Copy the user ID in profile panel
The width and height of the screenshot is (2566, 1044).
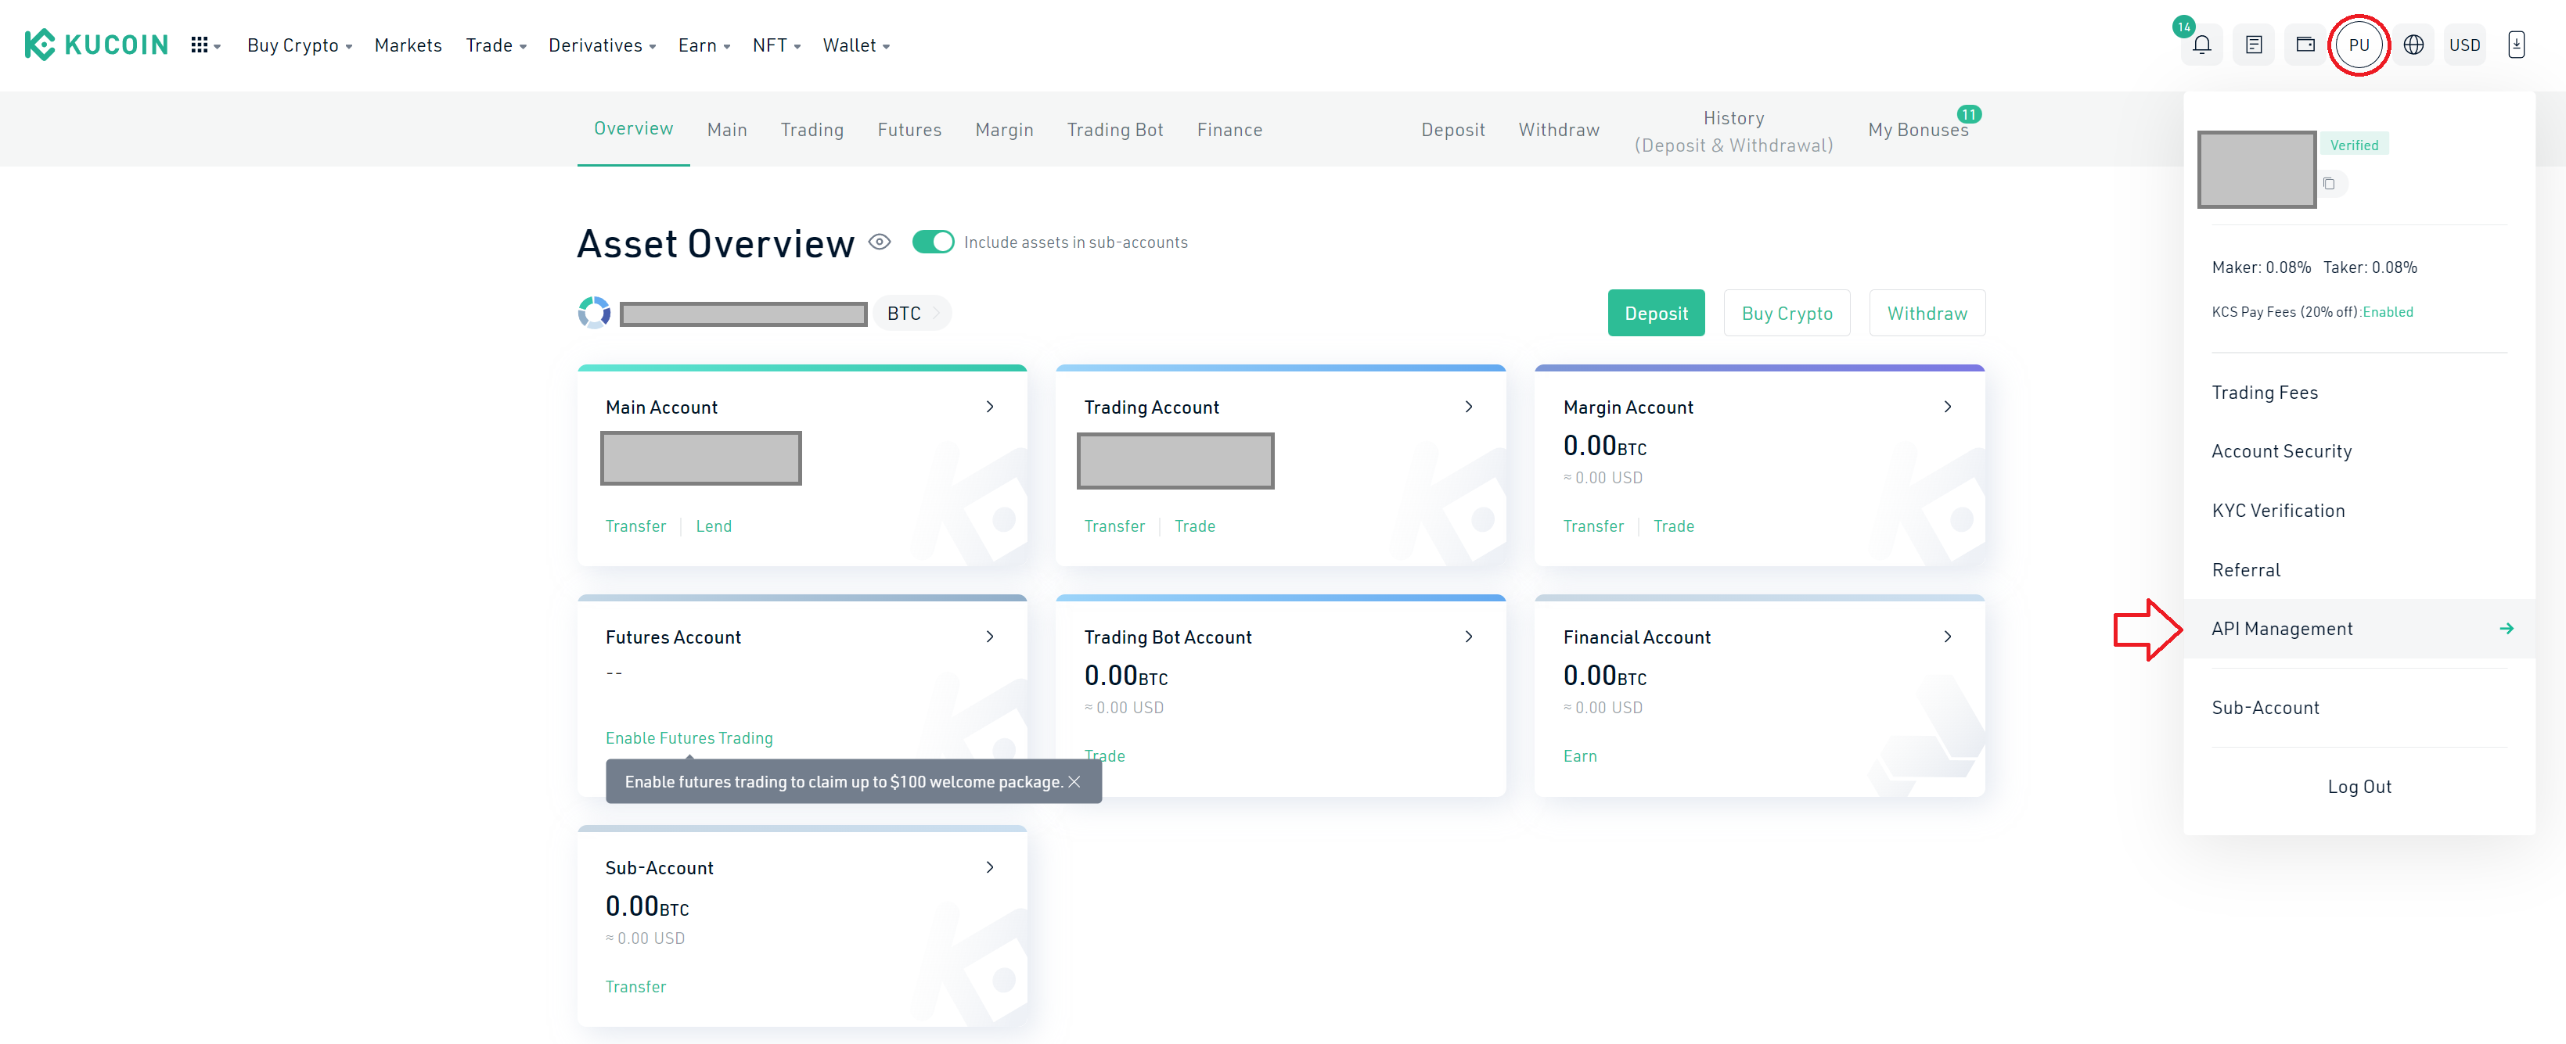pos(2329,183)
